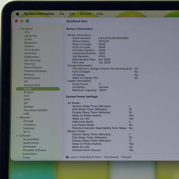
Task: Collapse the Software section chevron
Action: tap(17, 136)
